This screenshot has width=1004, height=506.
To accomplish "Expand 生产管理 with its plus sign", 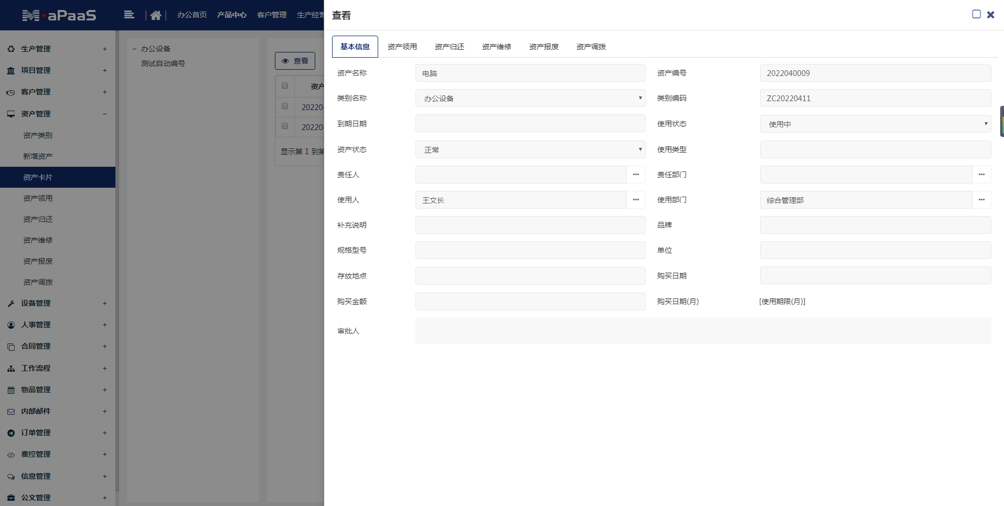I will (x=104, y=49).
